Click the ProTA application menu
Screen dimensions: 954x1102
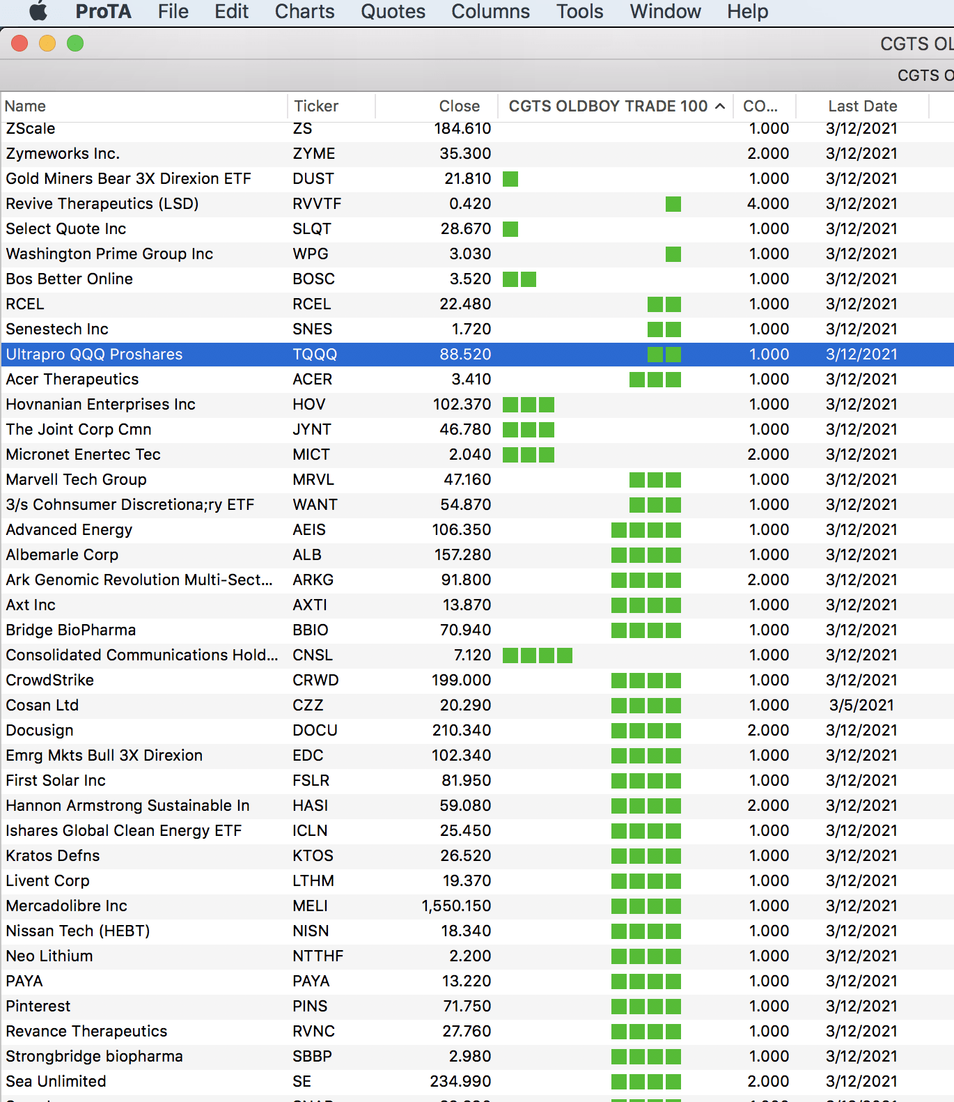point(104,11)
